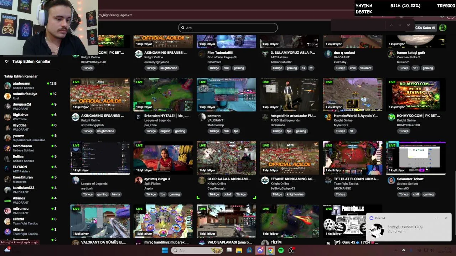Open the nillana channel in the sidebar
Viewport: 456px width, 256px height.
30,231
